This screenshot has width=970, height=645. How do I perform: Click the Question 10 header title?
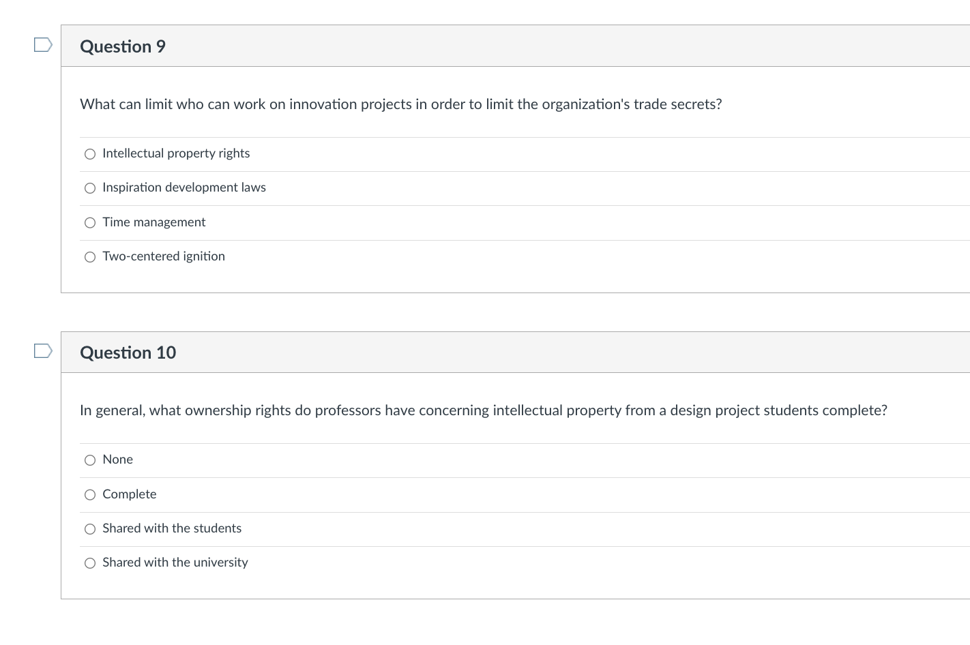128,352
